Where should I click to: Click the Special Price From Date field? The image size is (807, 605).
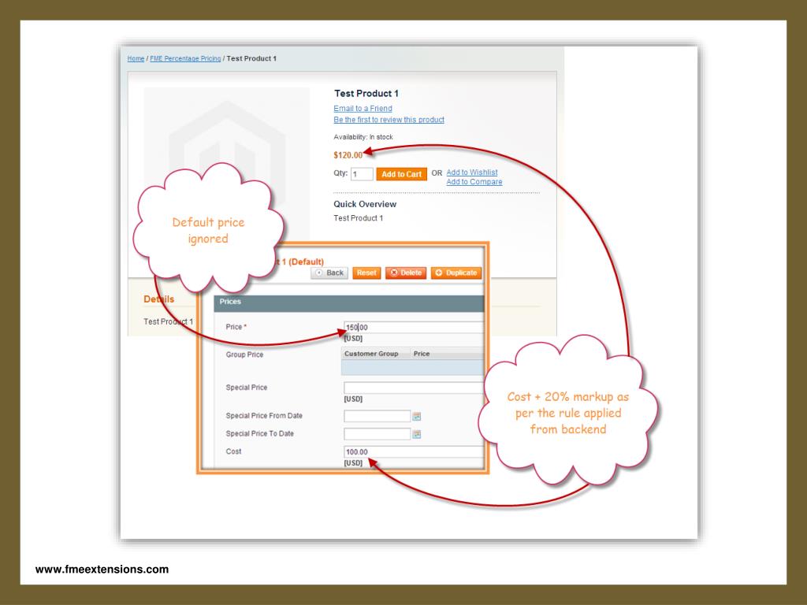pyautogui.click(x=377, y=416)
